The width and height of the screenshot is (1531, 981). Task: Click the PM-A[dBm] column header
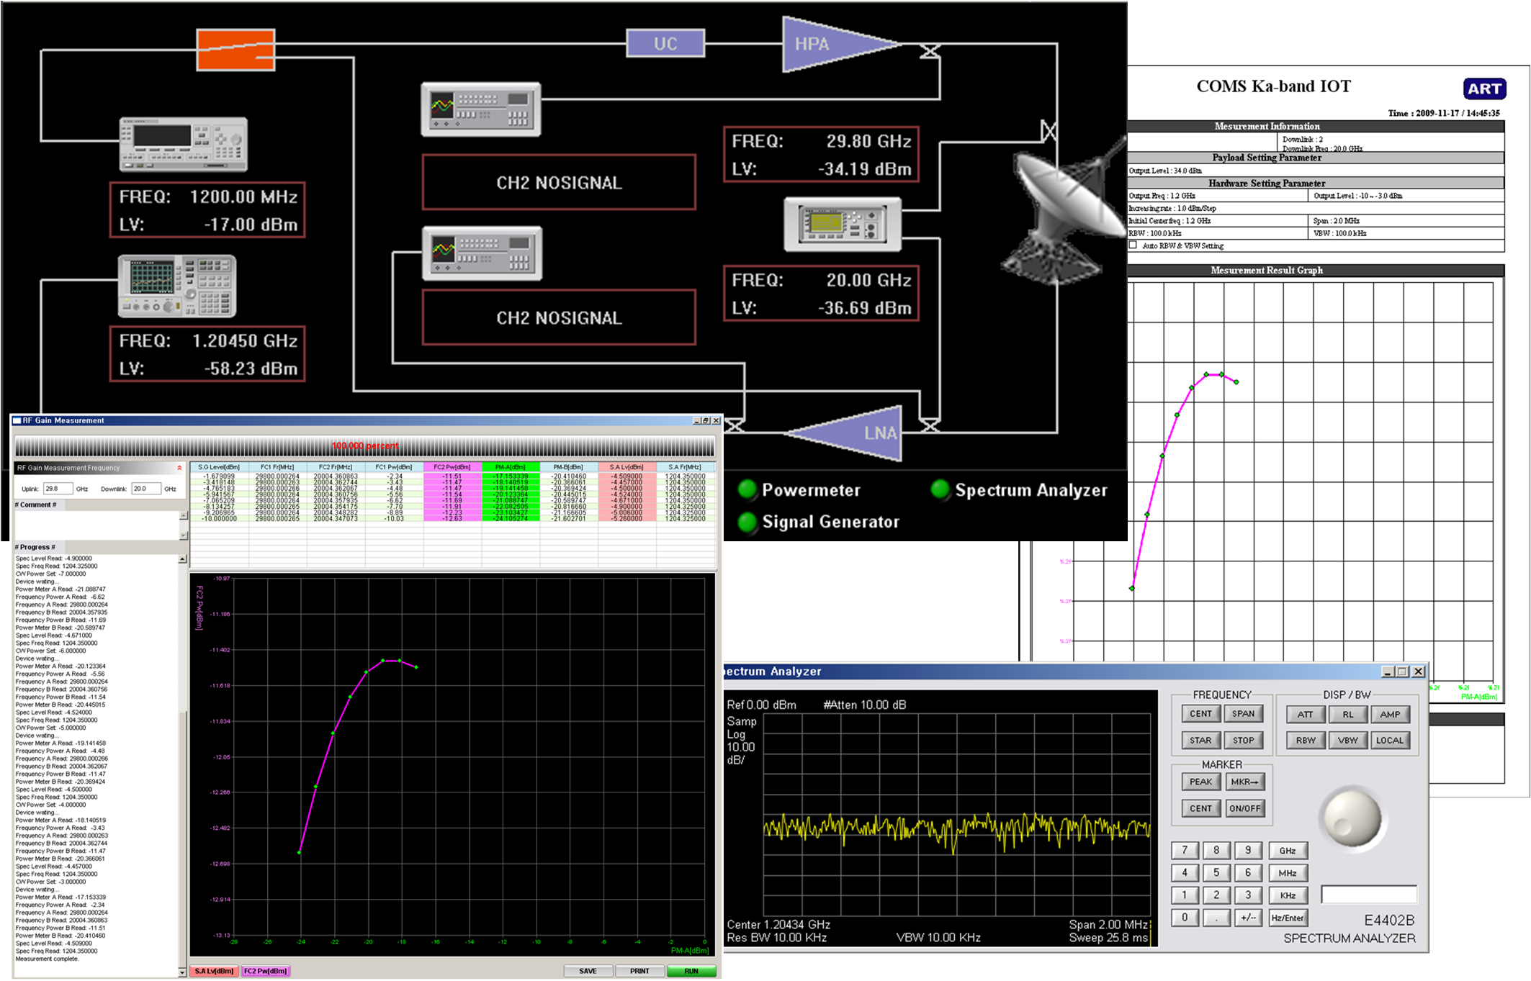[510, 467]
